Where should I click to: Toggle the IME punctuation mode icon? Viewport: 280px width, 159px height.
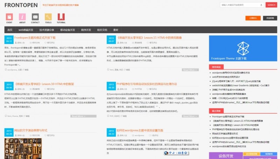coord(176,153)
